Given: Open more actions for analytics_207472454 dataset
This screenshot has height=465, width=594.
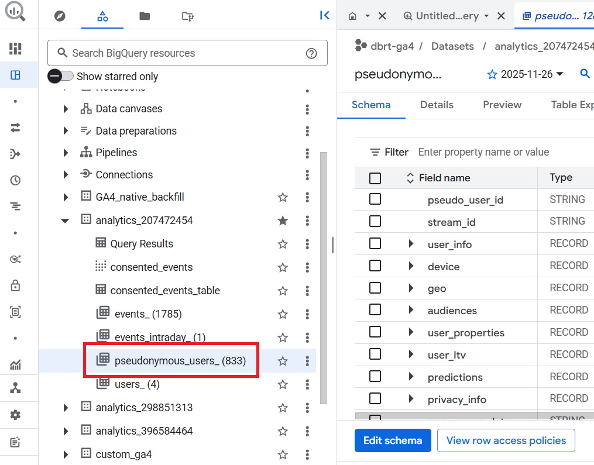Looking at the screenshot, I should pyautogui.click(x=307, y=221).
